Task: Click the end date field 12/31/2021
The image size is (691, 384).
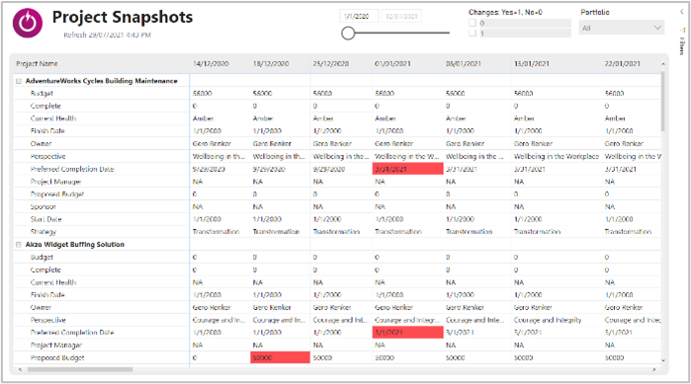Action: coord(401,16)
